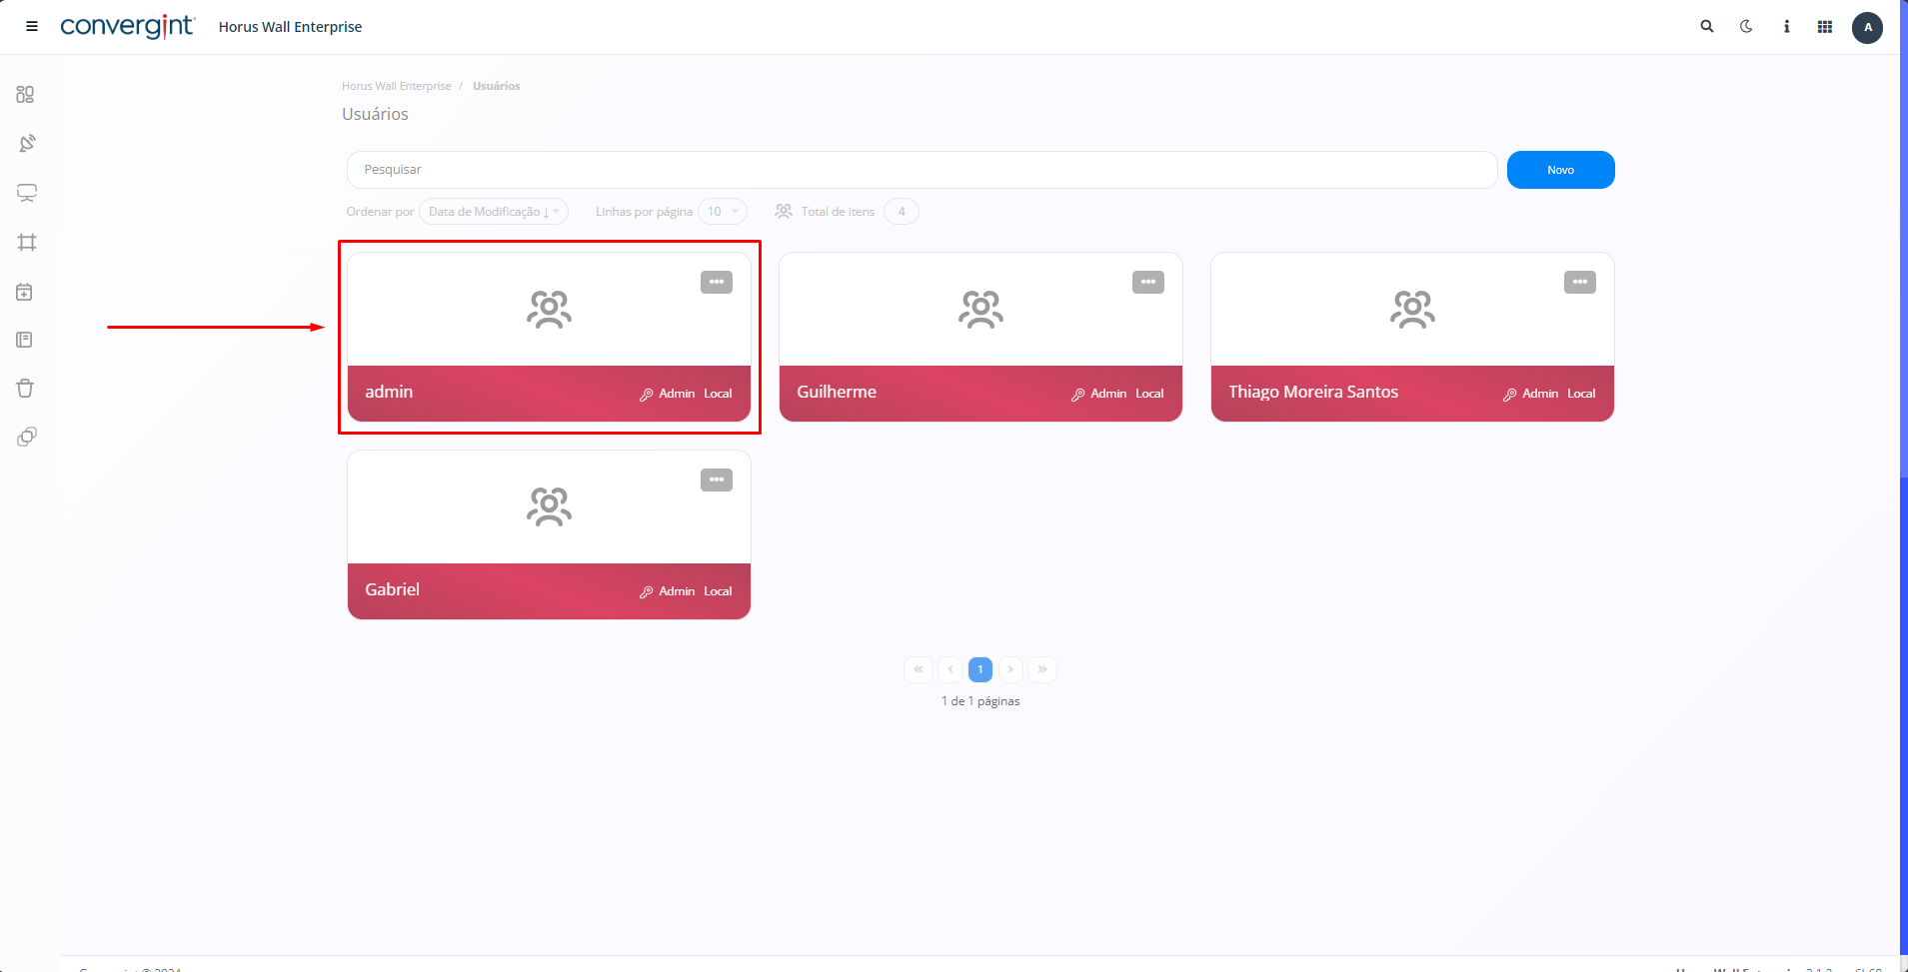Toggle dark mode with the moon icon
The height and width of the screenshot is (972, 1908).
click(x=1746, y=27)
